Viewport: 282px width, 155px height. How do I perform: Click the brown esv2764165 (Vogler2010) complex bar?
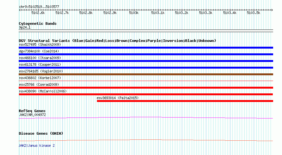coord(146,74)
